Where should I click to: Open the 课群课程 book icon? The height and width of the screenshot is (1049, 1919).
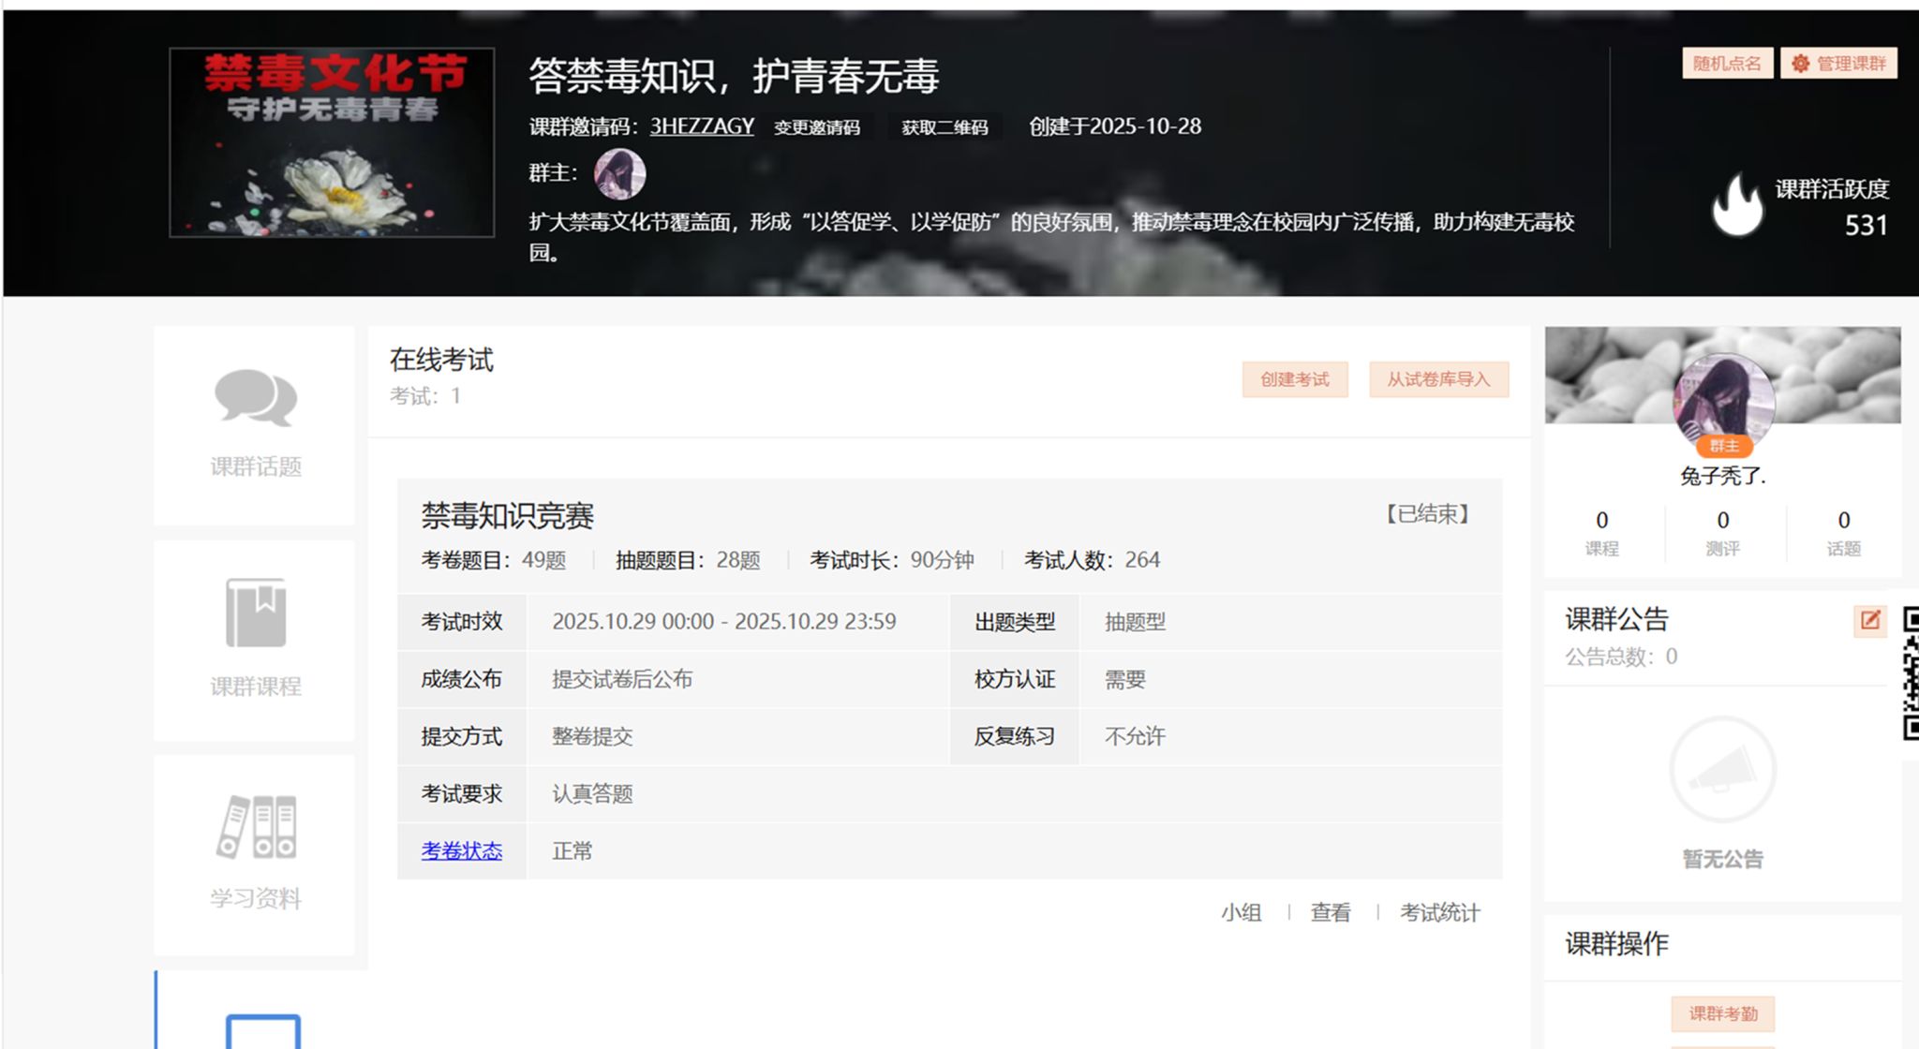(255, 613)
